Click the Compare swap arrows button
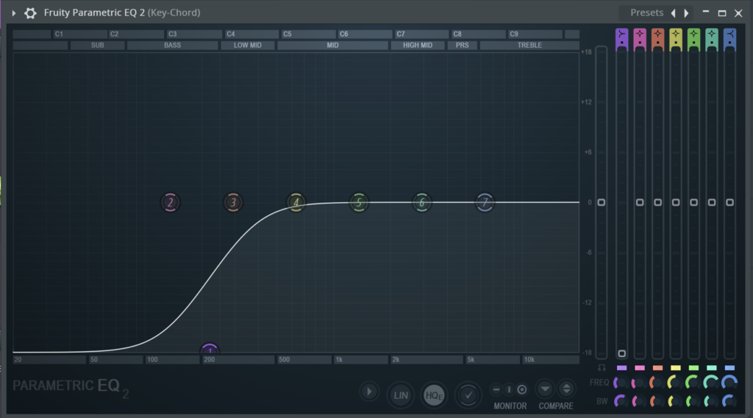The width and height of the screenshot is (753, 418). 567,389
